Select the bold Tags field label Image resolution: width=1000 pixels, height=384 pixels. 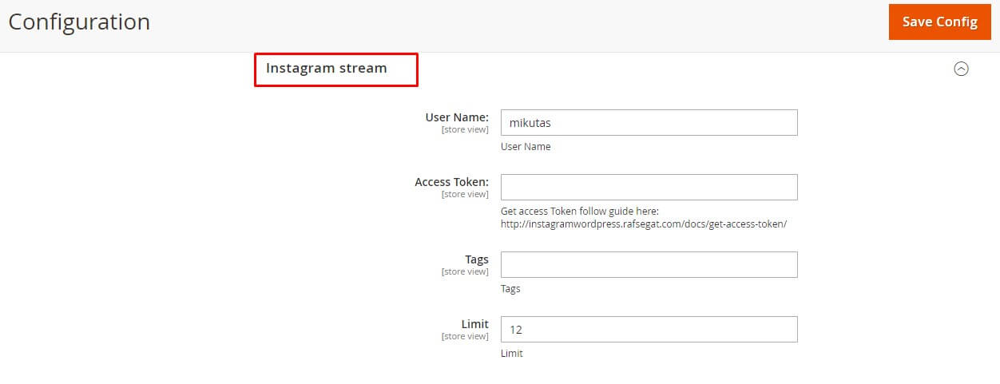(x=476, y=259)
